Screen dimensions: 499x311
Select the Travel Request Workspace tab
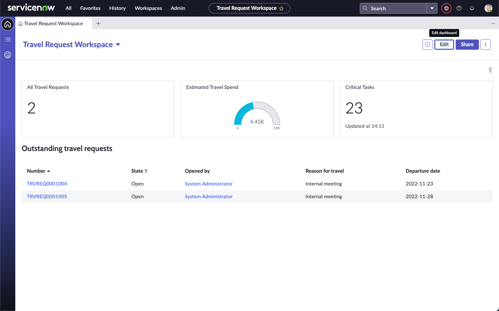tap(54, 24)
